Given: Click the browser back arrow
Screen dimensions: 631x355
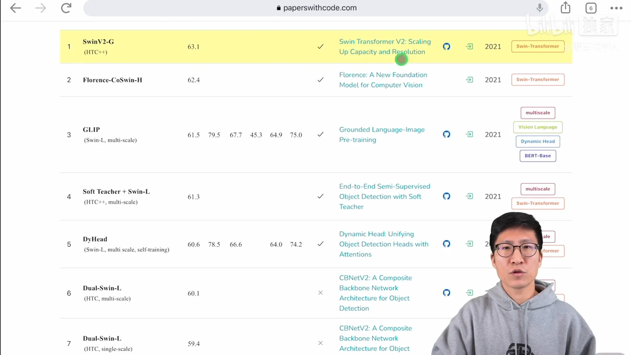Looking at the screenshot, I should [15, 8].
